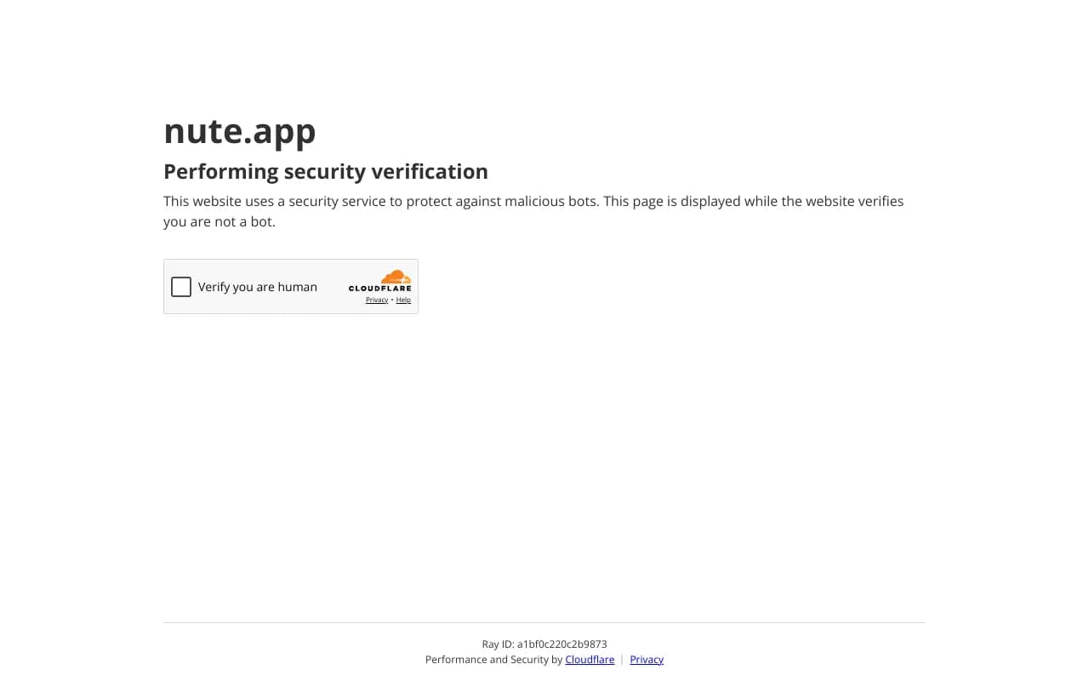
Task: Click the 'Performance and Security by' footer text
Action: pos(493,660)
